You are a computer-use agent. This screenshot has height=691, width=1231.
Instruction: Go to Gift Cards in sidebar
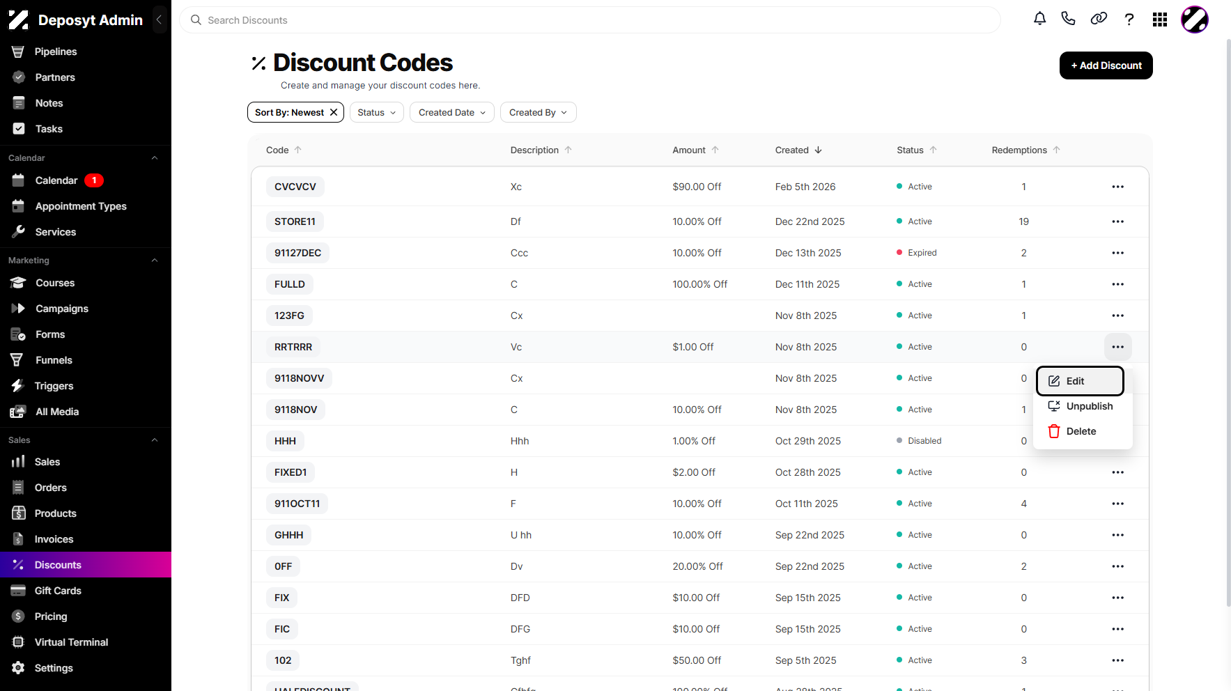pos(86,591)
